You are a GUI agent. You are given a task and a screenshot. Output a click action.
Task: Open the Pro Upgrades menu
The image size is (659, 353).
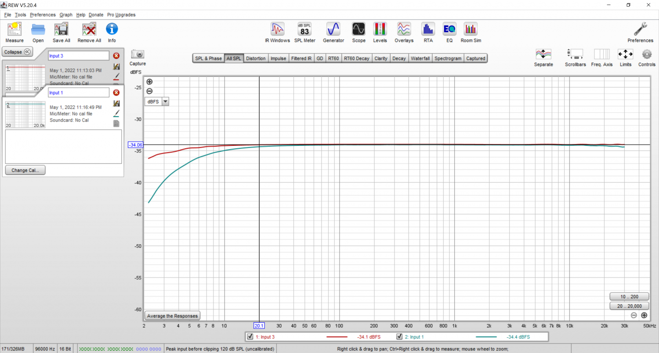121,14
